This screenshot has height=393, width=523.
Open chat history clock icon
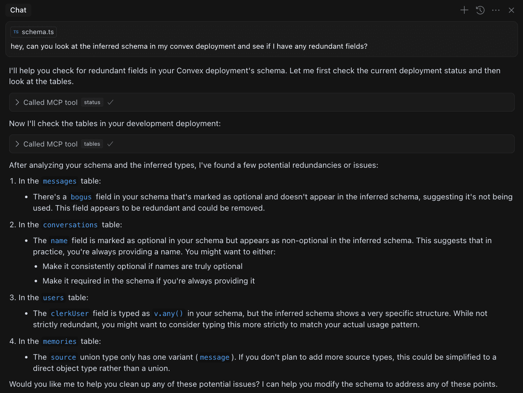click(x=480, y=10)
